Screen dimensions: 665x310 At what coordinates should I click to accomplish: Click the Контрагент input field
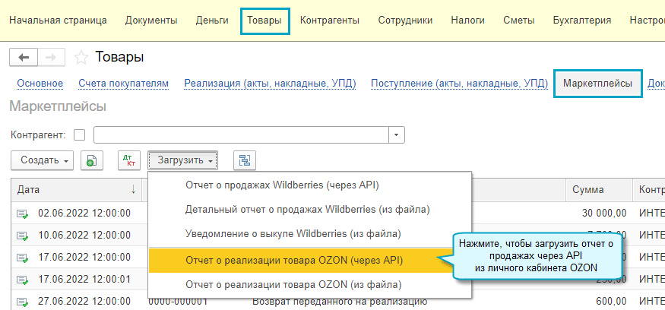coord(241,134)
